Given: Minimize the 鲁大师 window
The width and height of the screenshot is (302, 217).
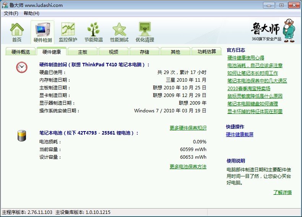Looking at the screenshot, I should pos(269,5).
